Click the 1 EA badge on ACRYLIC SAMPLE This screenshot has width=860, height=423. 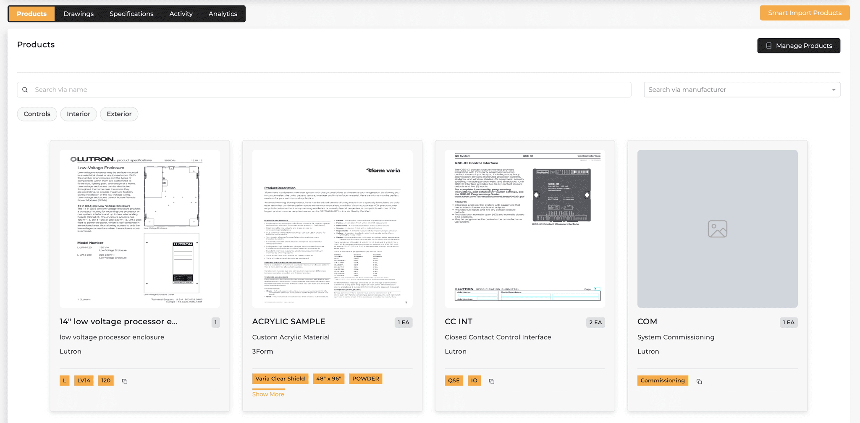404,322
